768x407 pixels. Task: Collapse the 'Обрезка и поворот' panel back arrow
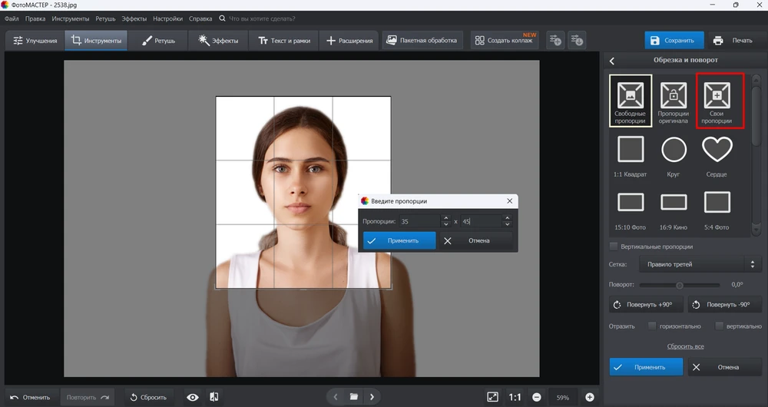[612, 61]
